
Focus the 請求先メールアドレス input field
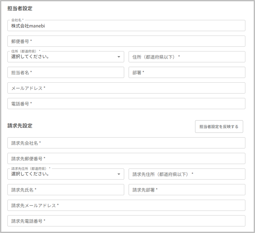[126, 205]
